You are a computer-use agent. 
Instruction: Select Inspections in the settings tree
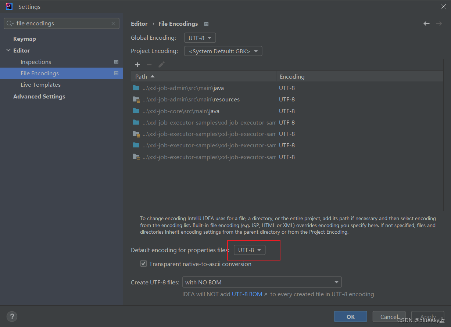pos(36,62)
